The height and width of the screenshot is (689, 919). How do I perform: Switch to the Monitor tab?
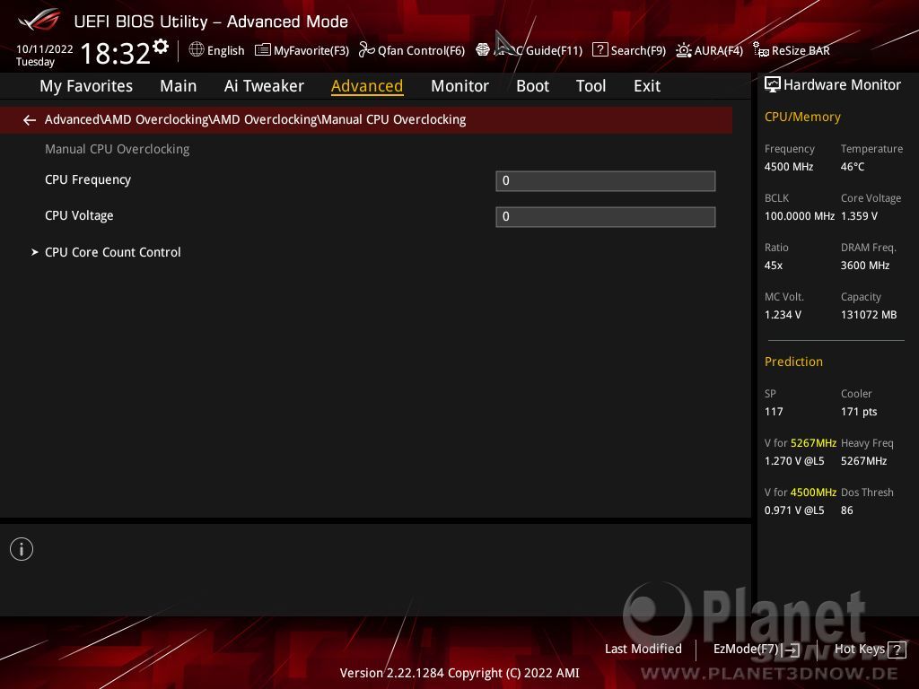click(x=459, y=86)
